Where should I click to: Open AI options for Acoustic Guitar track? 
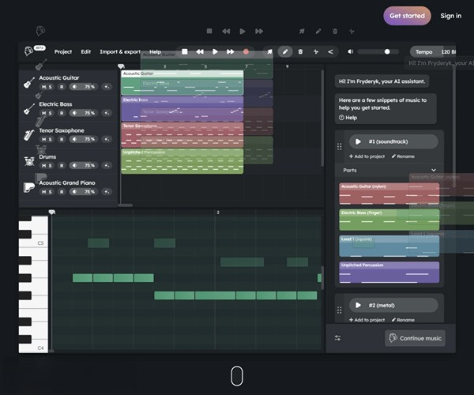[107, 87]
